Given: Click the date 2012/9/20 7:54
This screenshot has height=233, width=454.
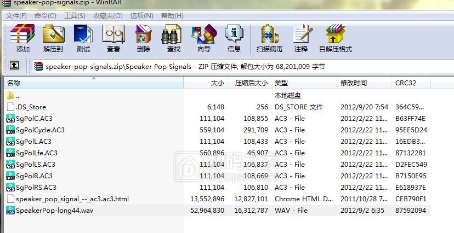Looking at the screenshot, I should (364, 107).
